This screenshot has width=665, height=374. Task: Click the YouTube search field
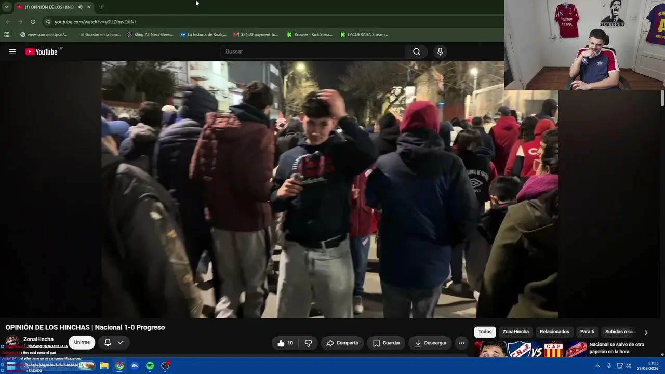[313, 51]
